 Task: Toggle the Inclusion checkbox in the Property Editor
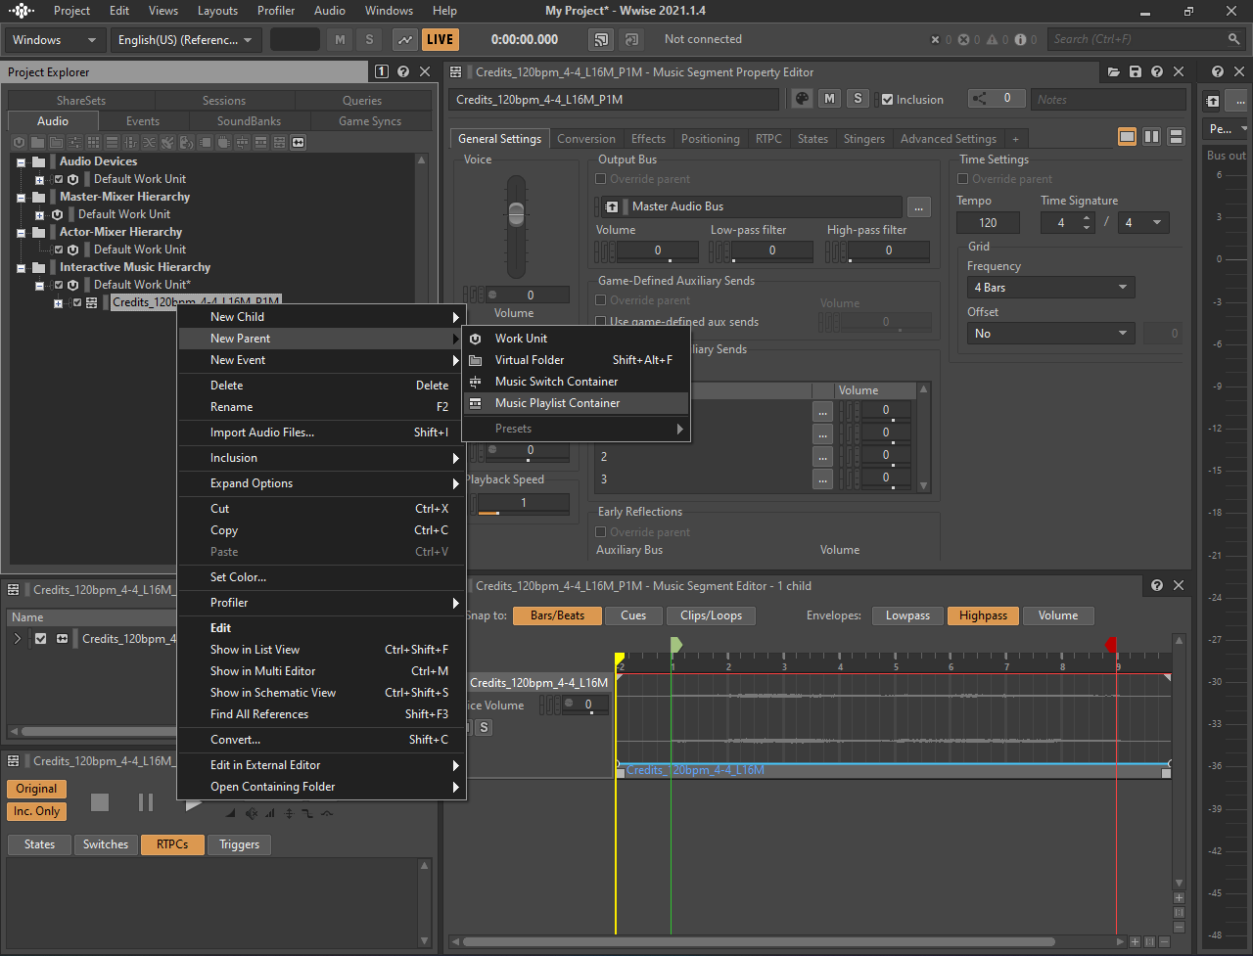(887, 99)
